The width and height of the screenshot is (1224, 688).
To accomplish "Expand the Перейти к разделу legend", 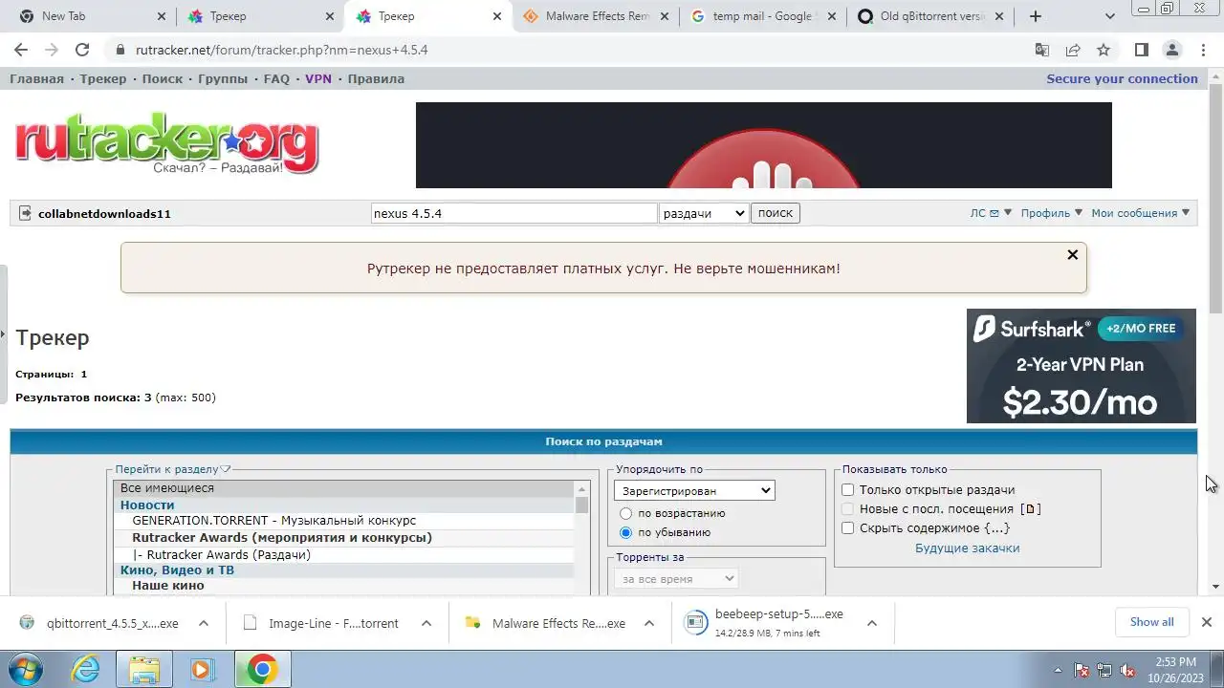I will pyautogui.click(x=173, y=469).
